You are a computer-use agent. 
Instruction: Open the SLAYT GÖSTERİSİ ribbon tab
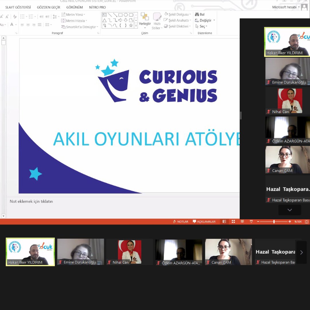[18, 7]
